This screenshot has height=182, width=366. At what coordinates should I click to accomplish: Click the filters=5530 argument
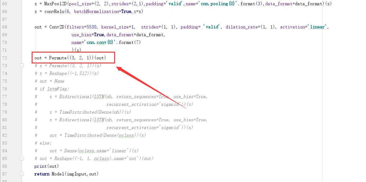[x=82, y=27]
